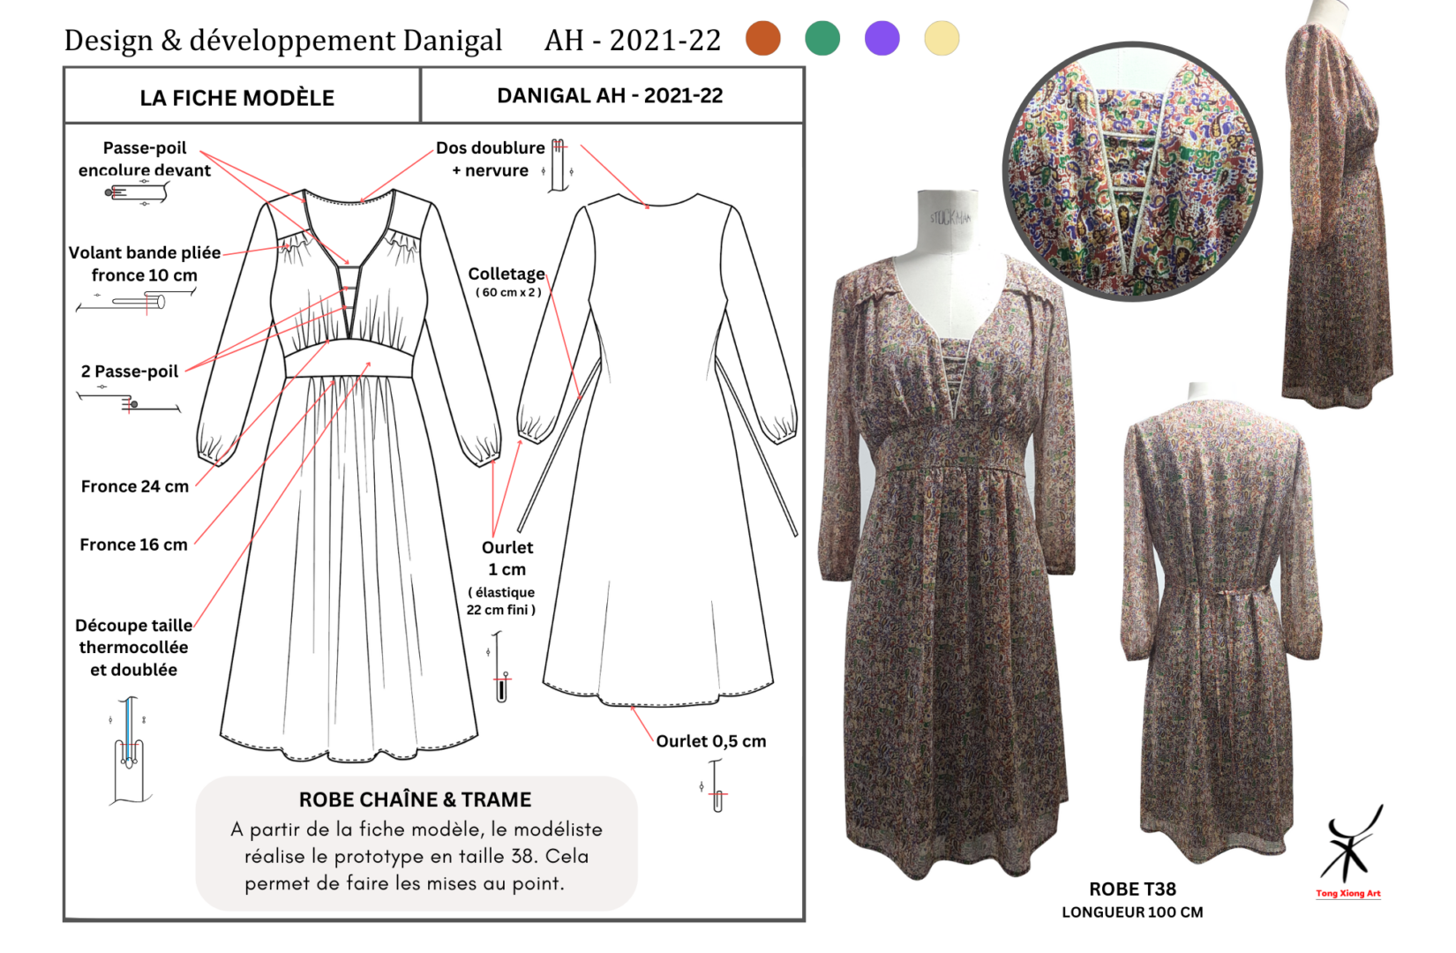Click the Design & développement Danigal title
The height and width of the screenshot is (953, 1456).
click(283, 41)
